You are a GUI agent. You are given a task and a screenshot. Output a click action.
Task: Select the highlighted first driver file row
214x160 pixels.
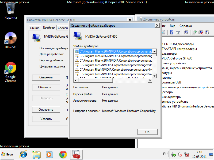pyautogui.click(x=113, y=51)
